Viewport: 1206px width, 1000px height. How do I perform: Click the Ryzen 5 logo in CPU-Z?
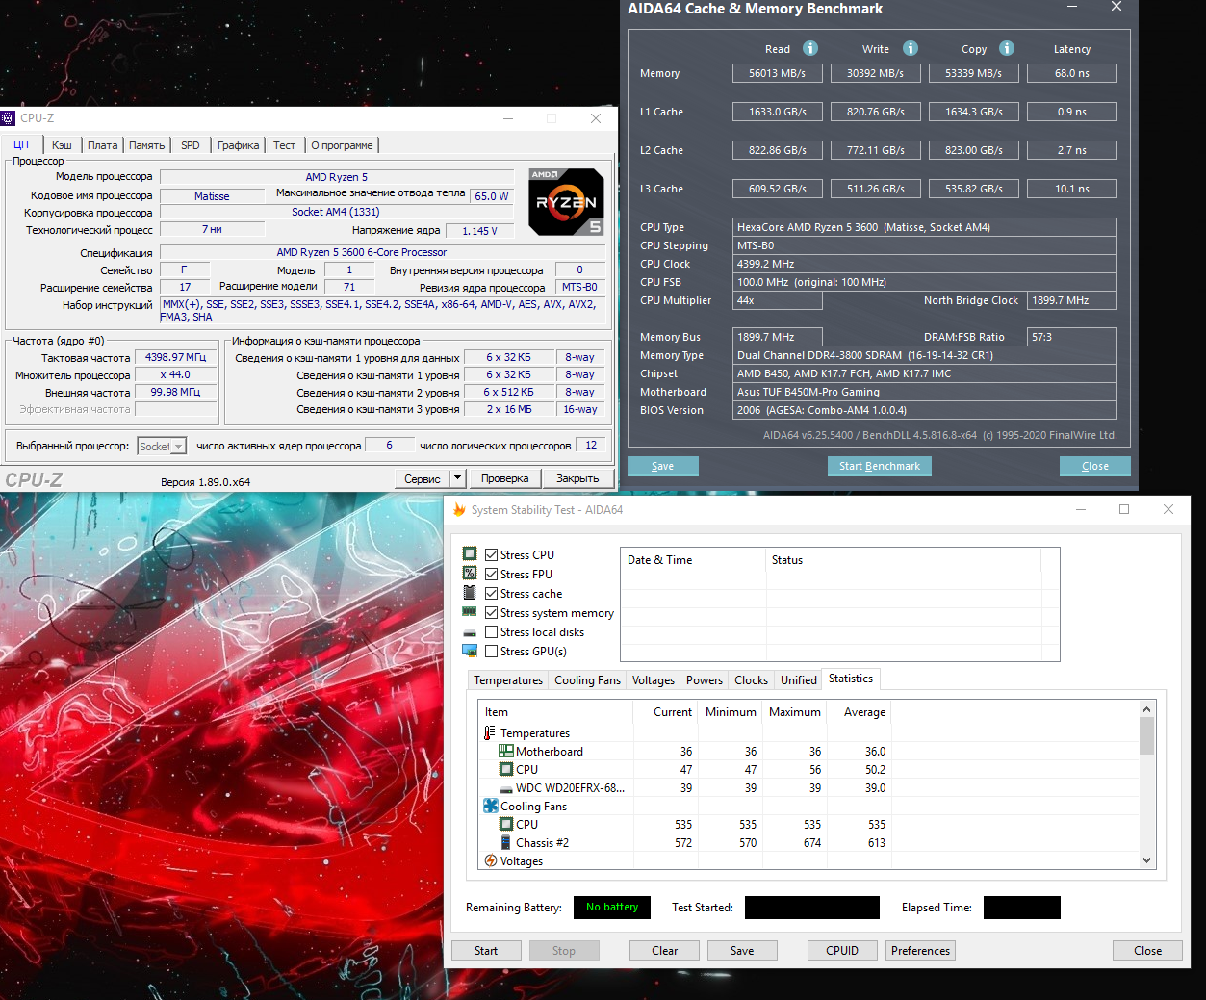(567, 202)
